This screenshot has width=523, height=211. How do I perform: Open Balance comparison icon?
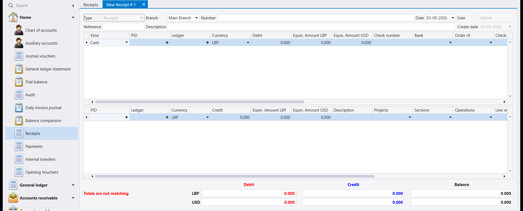pyautogui.click(x=19, y=120)
